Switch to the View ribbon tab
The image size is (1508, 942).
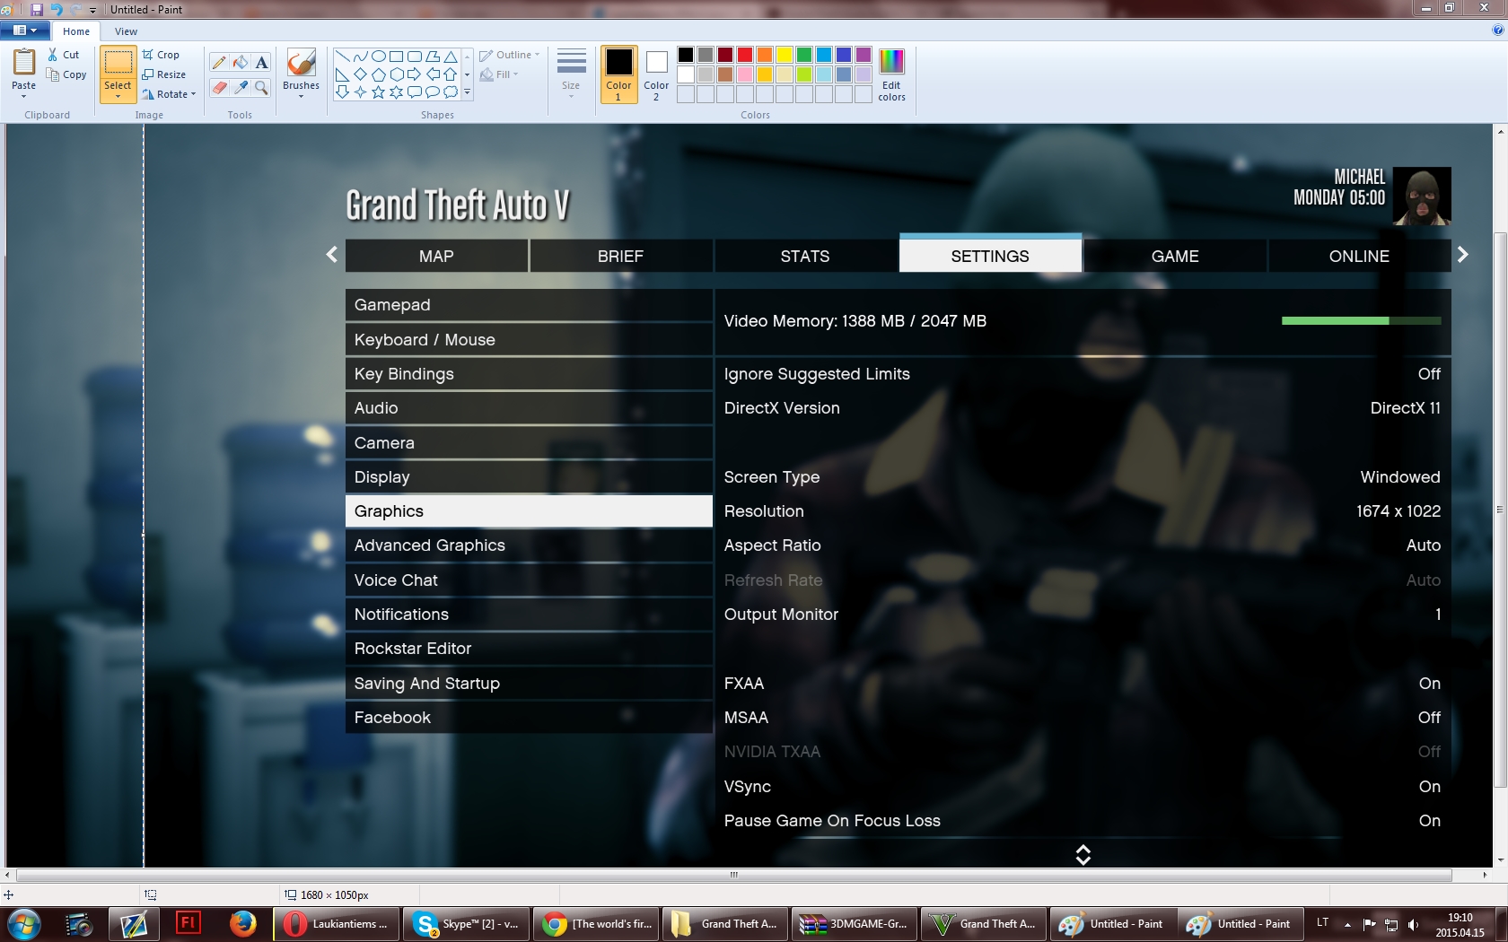tap(126, 31)
